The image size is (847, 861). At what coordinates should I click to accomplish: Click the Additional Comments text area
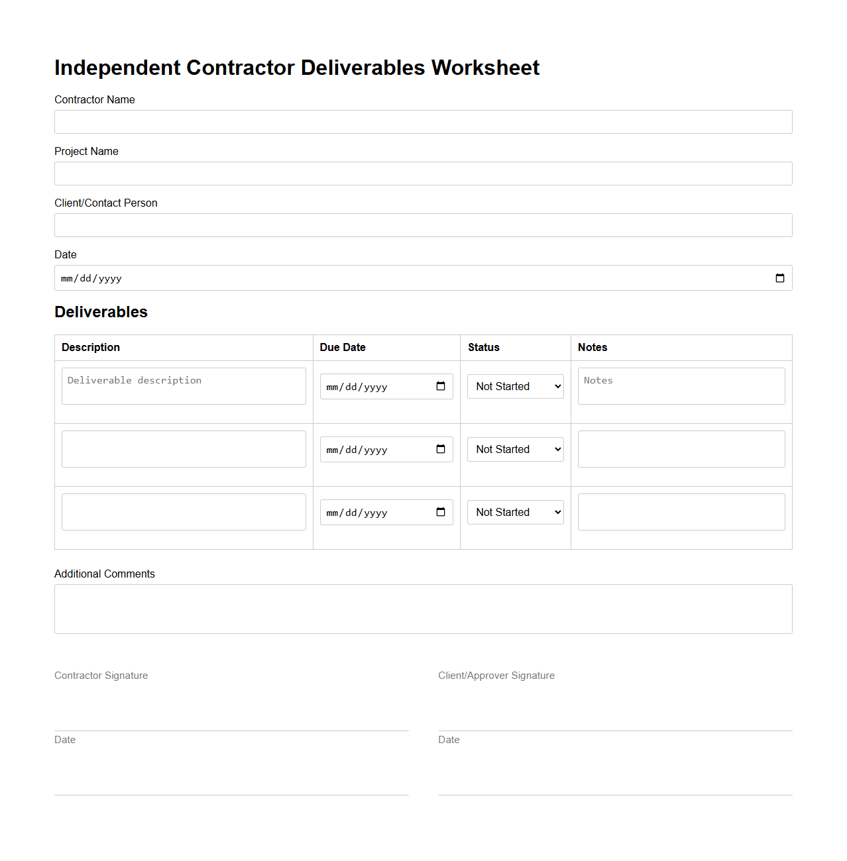[423, 609]
